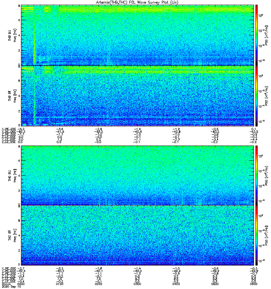Click the THC Y_RE_GSE value "-60.4"
This screenshot has height=289, width=271.
pyautogui.click(x=21, y=271)
